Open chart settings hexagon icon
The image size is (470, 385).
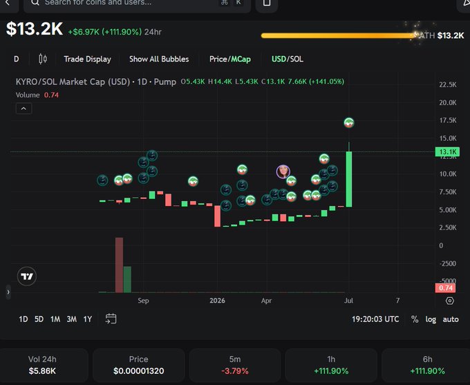click(x=450, y=301)
